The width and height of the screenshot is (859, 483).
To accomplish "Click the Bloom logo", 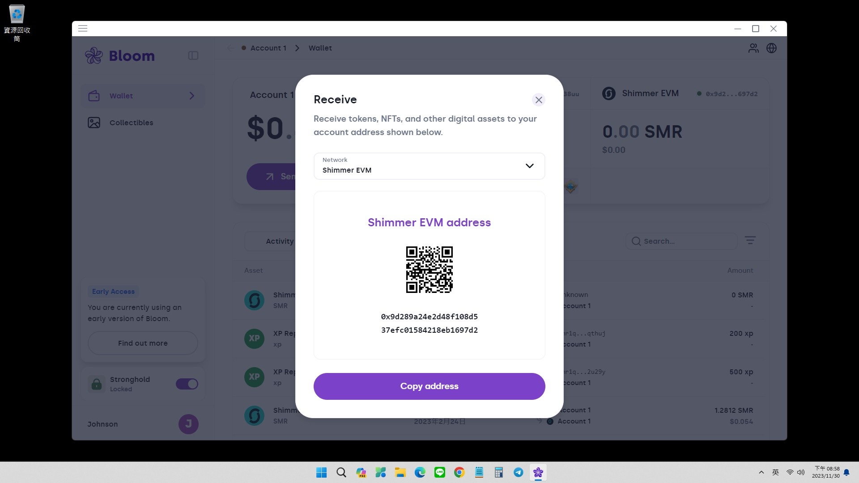I will [x=120, y=56].
